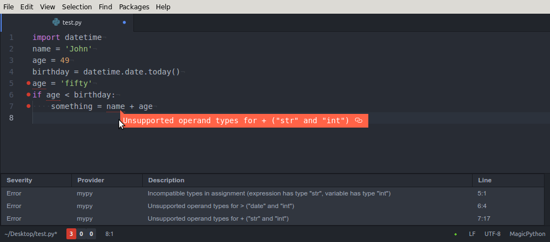Click the red error dot on line 6
This screenshot has height=242, width=550.
(29, 95)
